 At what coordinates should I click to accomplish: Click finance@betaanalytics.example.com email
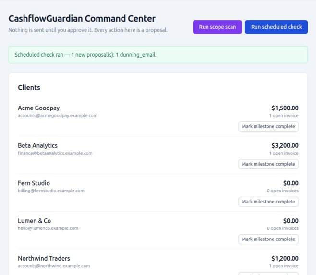tap(55, 153)
